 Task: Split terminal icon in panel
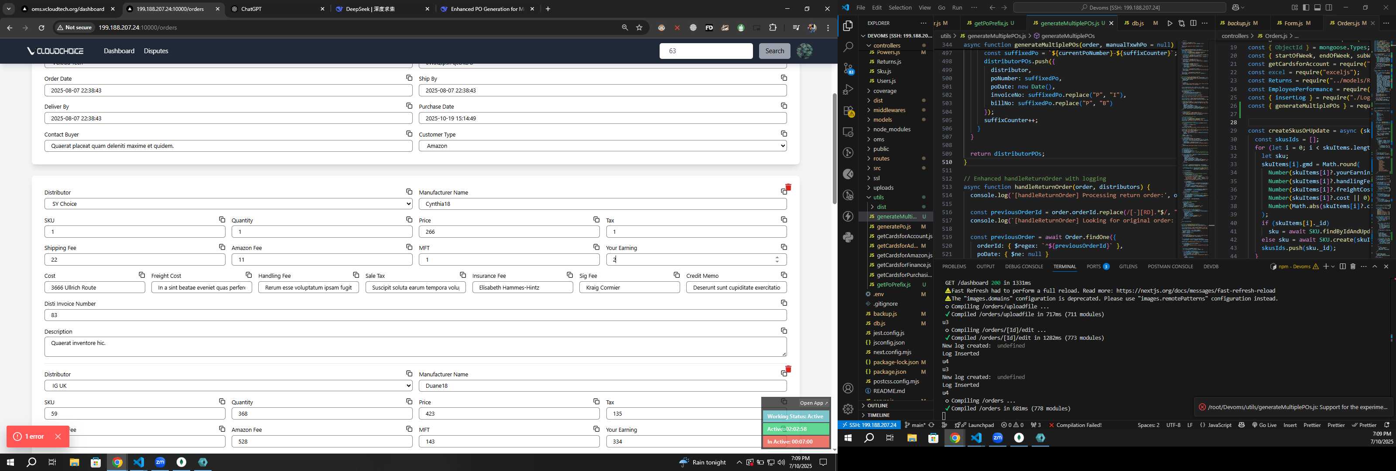[1342, 266]
